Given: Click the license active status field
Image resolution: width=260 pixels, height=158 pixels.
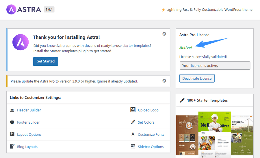Looking at the screenshot, I should [x=215, y=66].
